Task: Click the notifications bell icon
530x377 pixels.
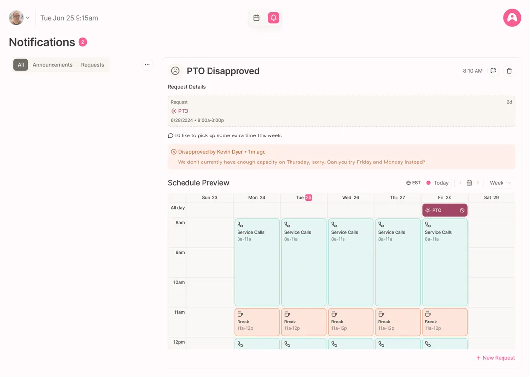Action: point(273,18)
